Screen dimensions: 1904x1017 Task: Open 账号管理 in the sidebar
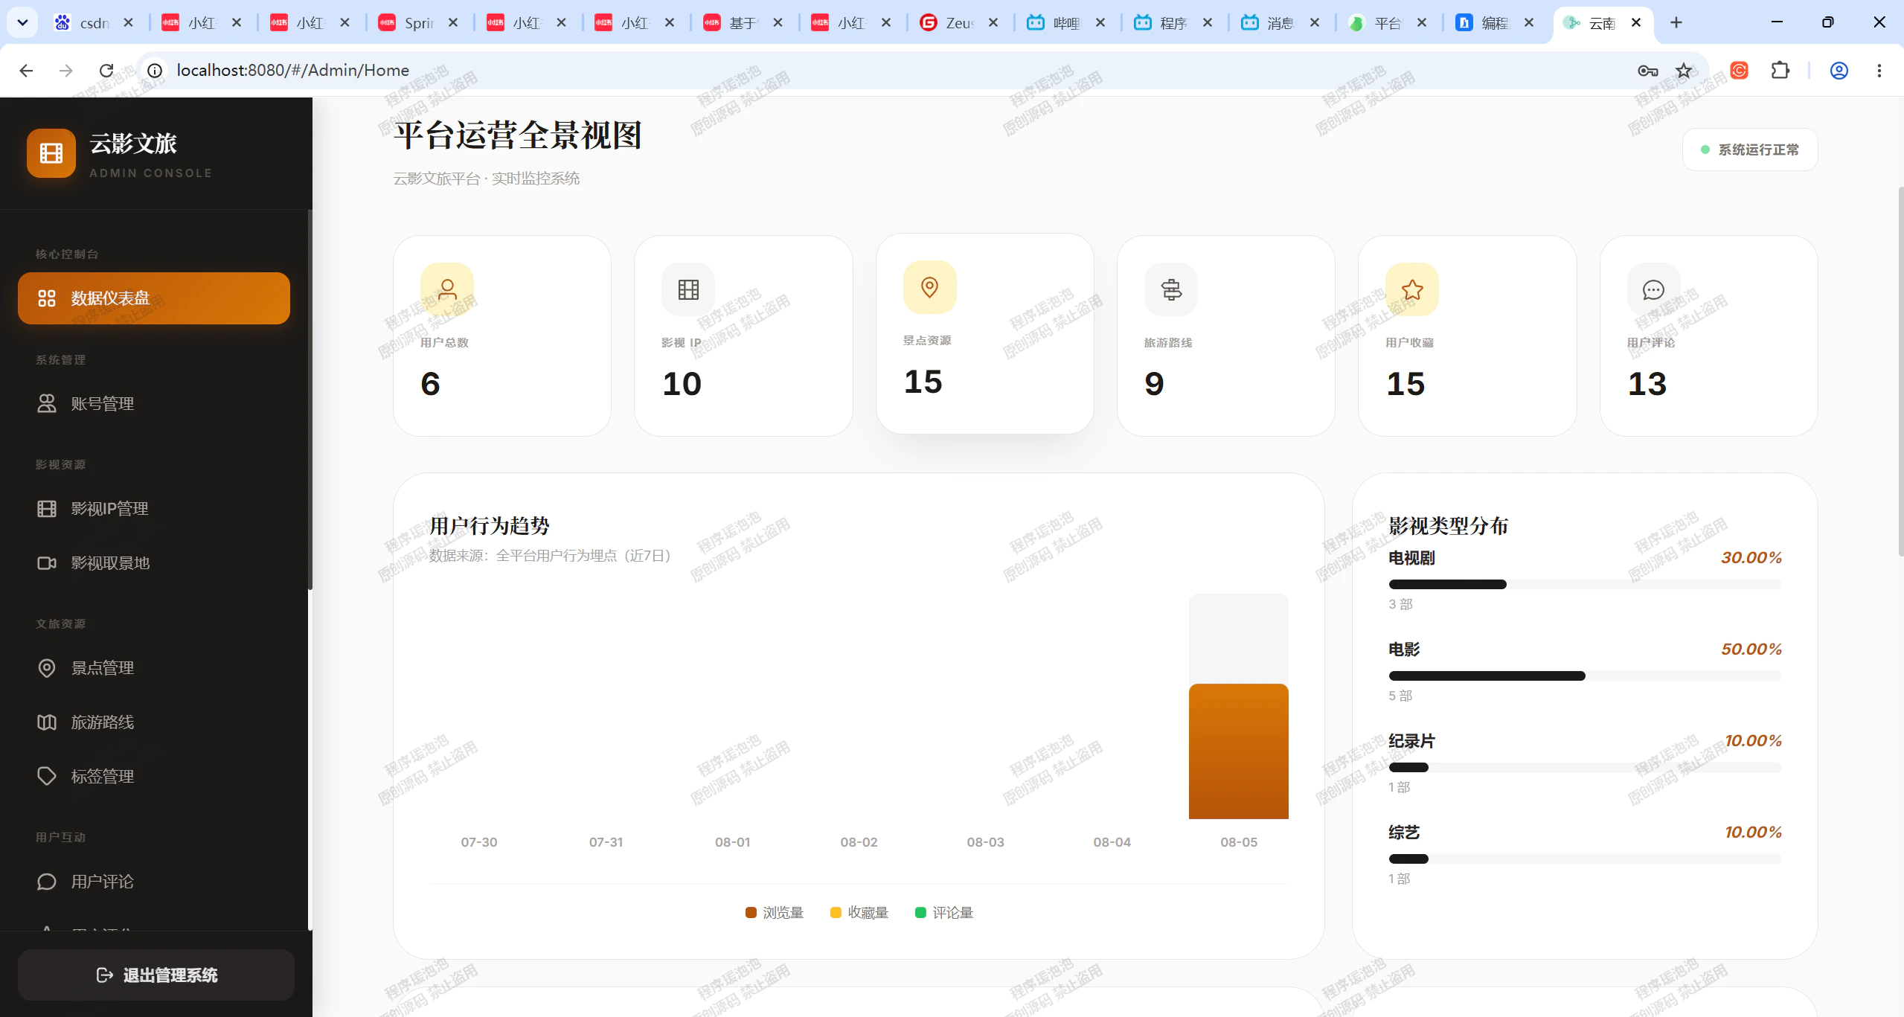[x=154, y=403]
